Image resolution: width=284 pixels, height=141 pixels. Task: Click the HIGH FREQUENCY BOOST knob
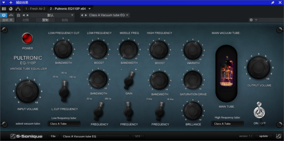(159, 50)
